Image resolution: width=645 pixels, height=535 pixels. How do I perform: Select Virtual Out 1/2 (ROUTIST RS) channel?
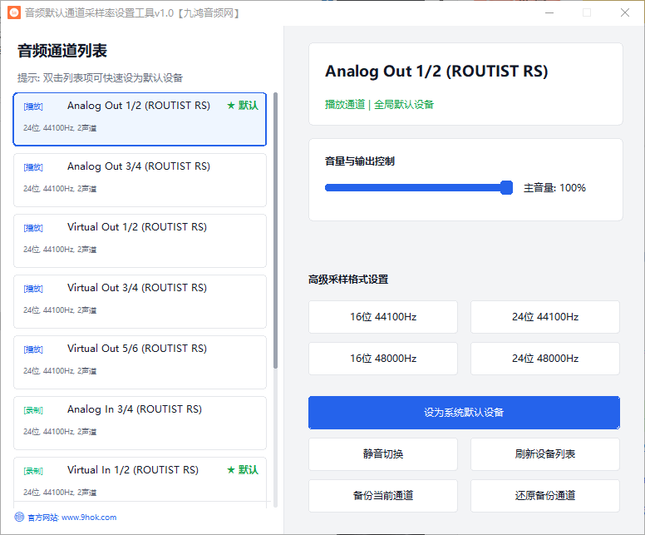(x=140, y=241)
